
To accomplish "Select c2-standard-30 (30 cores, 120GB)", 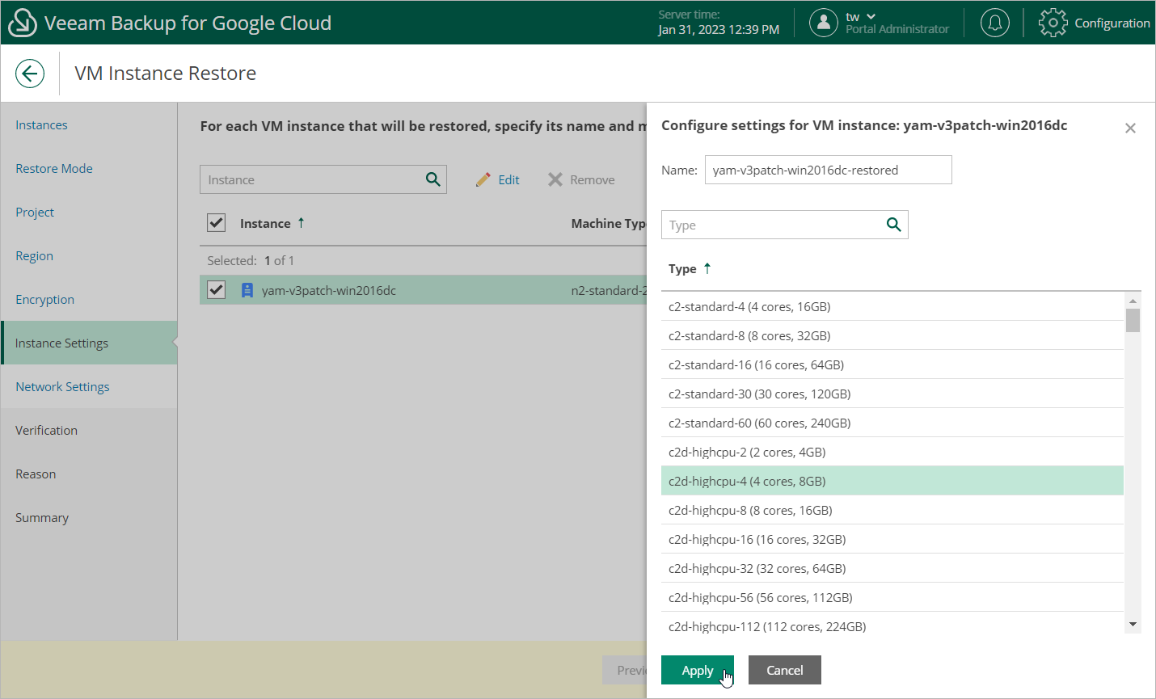I will coord(892,394).
